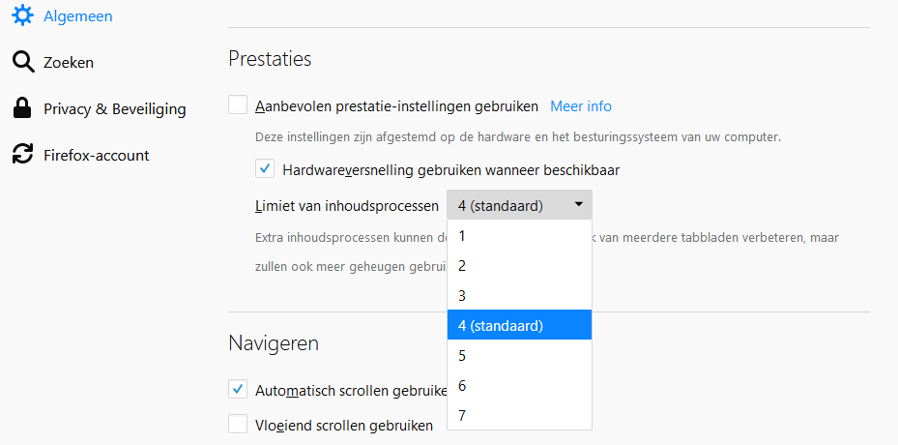The image size is (898, 445).
Task: Select option 3 in process list
Action: point(519,295)
